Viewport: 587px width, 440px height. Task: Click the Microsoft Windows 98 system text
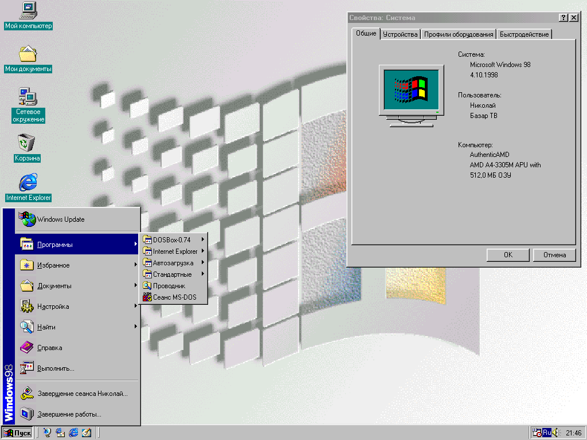point(500,65)
